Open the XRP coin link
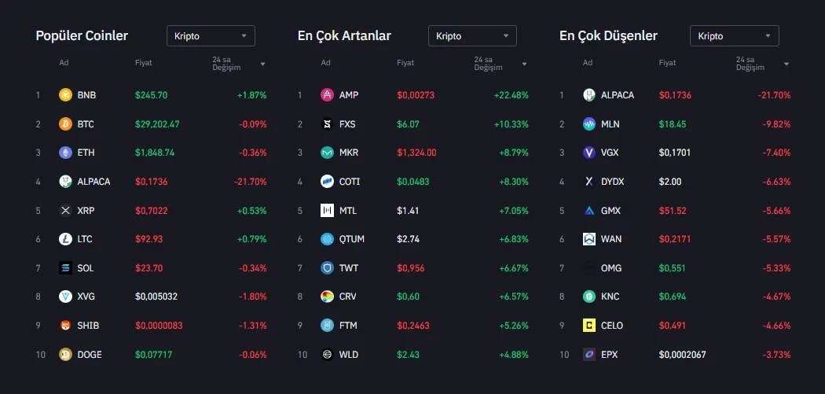The height and width of the screenshot is (394, 825). (85, 211)
